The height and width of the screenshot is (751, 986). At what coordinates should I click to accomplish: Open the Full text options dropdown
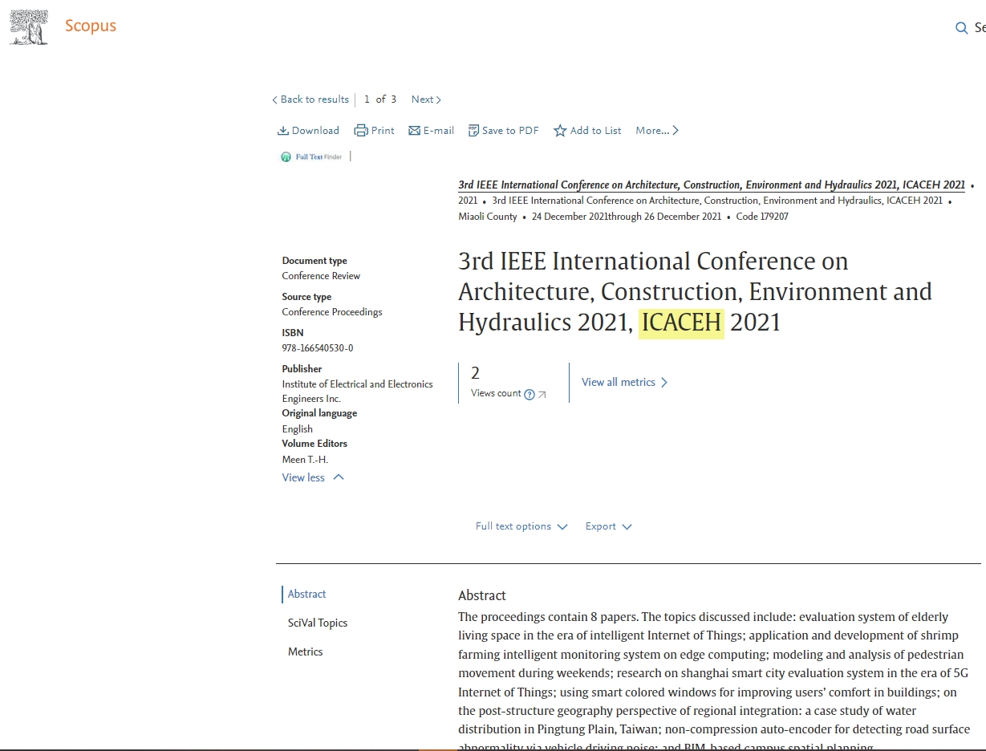tap(521, 526)
